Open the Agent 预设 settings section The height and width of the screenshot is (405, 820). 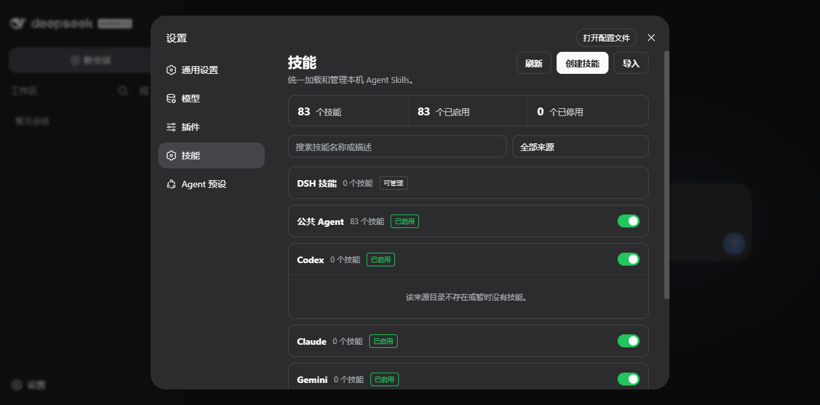[211, 184]
